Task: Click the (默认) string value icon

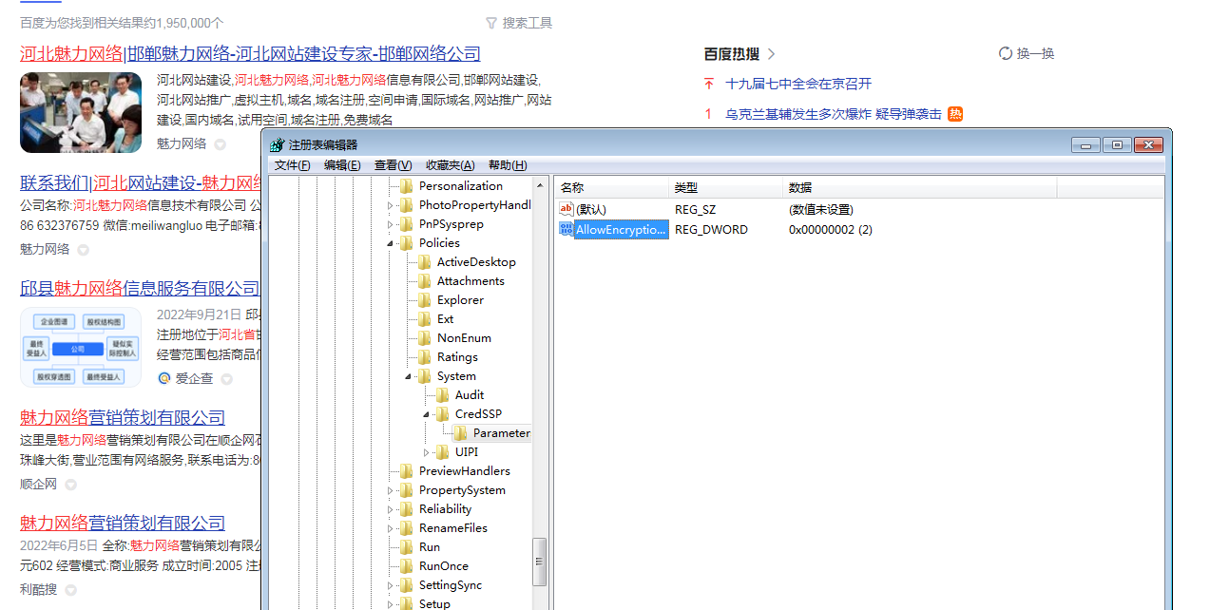Action: [x=566, y=209]
